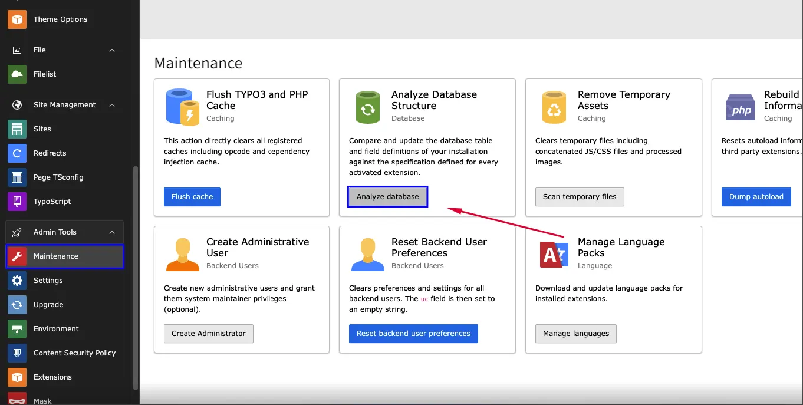Open the Redirects module icon
The height and width of the screenshot is (405, 803).
point(17,153)
